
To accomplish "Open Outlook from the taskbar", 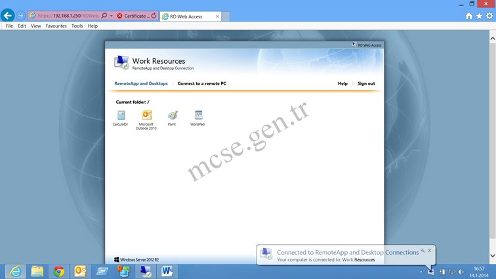I will pyautogui.click(x=80, y=271).
